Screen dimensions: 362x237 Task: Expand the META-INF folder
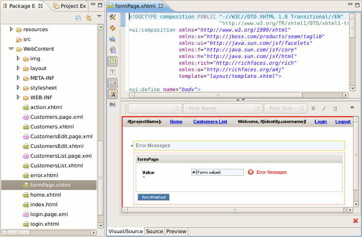pos(18,78)
